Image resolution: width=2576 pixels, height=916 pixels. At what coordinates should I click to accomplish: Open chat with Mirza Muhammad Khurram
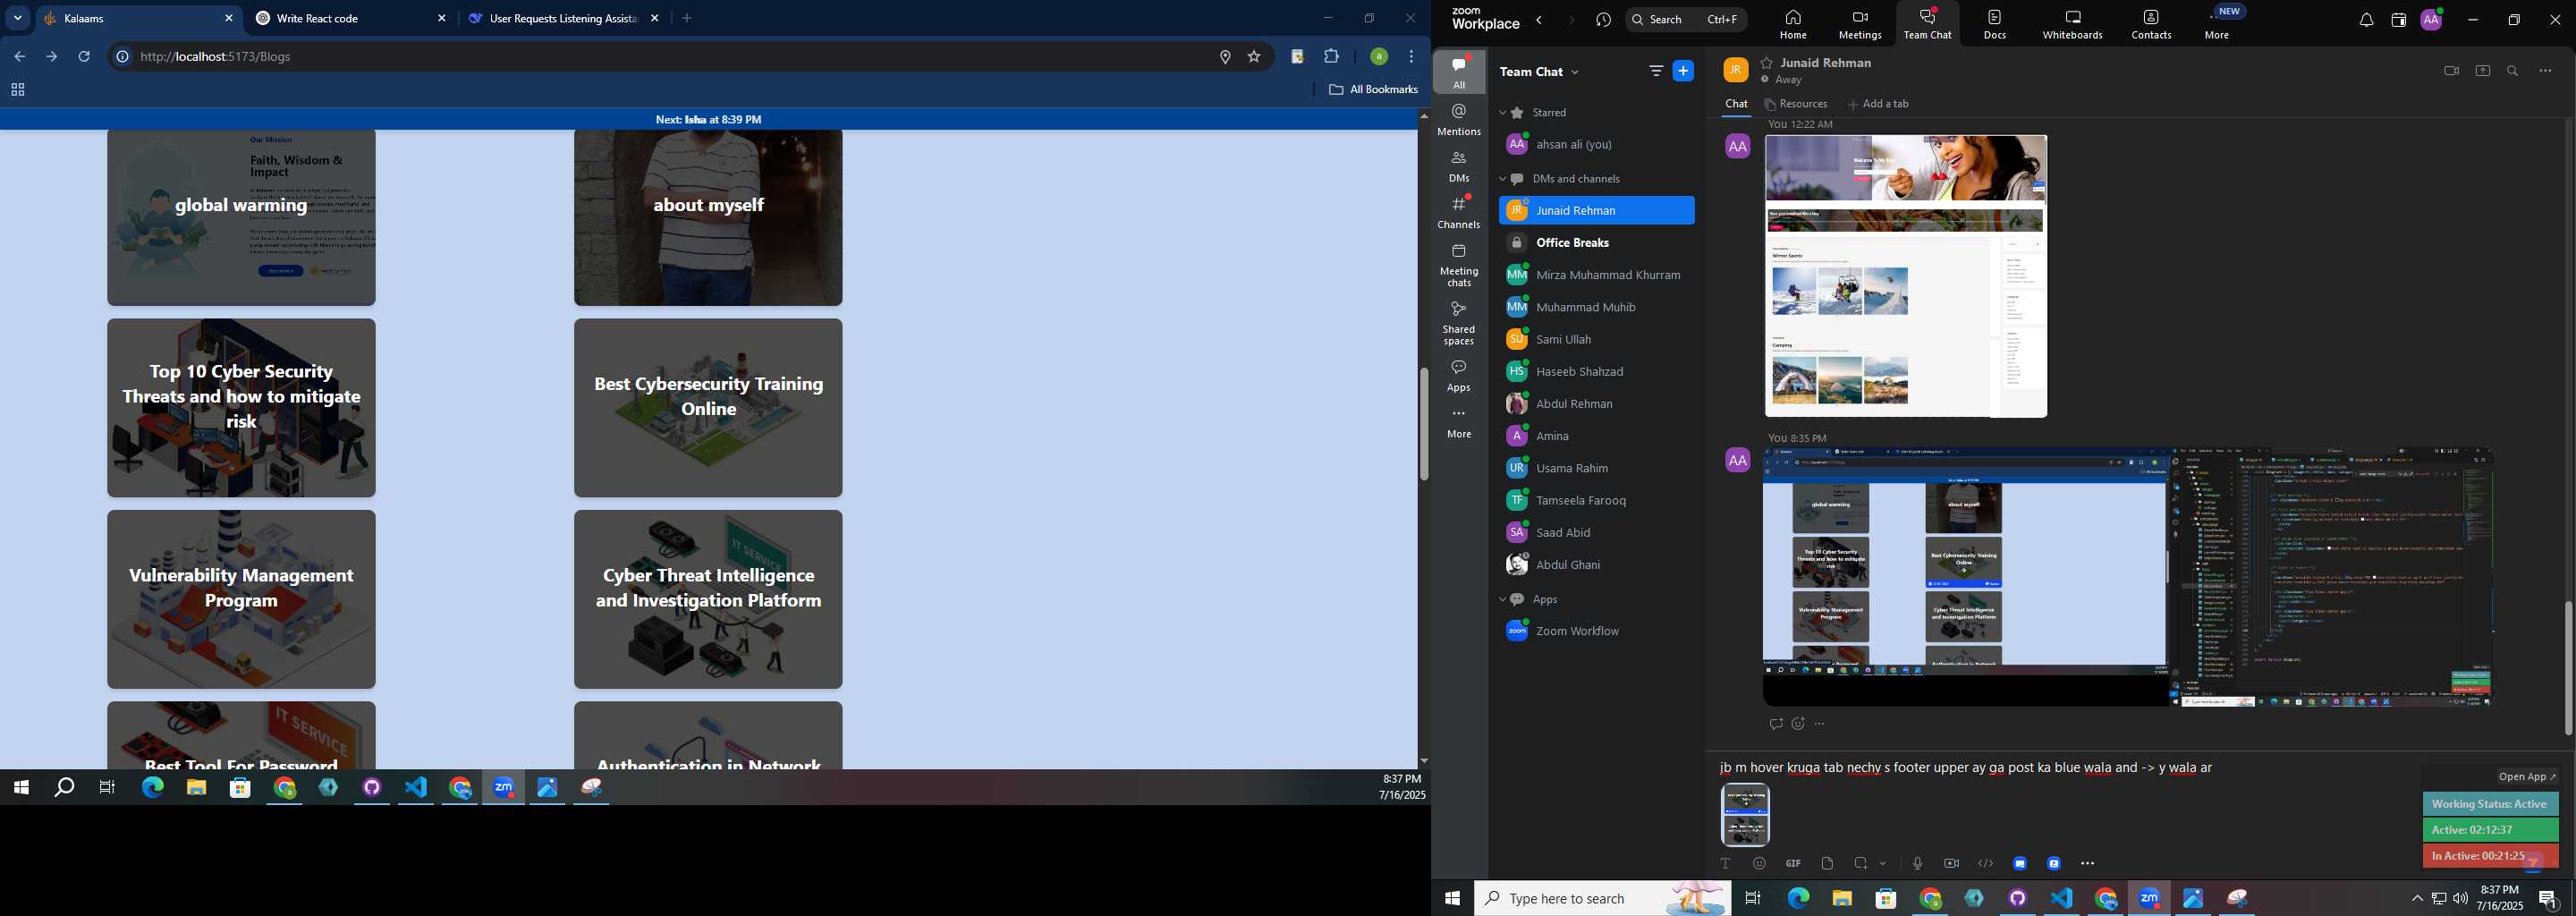tap(1596, 275)
